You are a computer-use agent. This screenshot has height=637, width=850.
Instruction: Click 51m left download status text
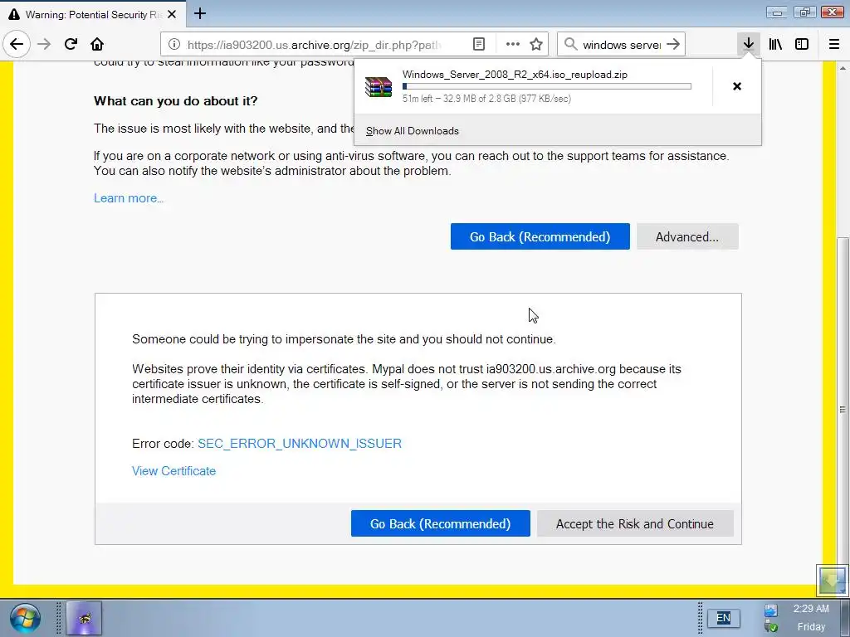(486, 99)
